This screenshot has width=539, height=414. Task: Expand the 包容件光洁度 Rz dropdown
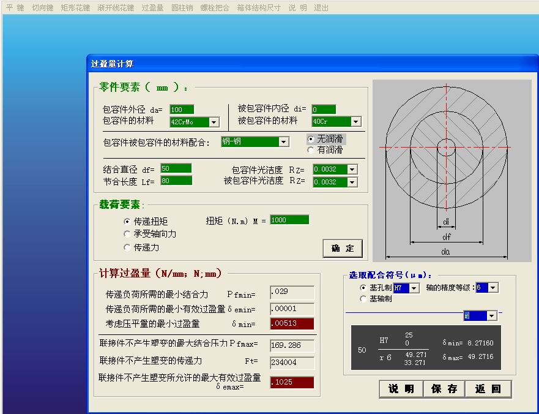point(352,169)
